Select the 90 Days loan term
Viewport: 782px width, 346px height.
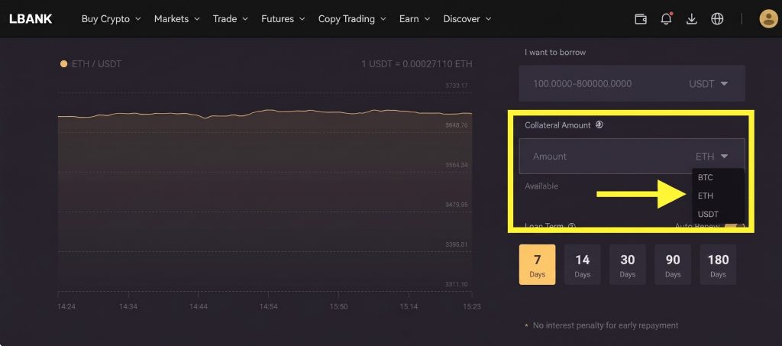click(x=673, y=264)
